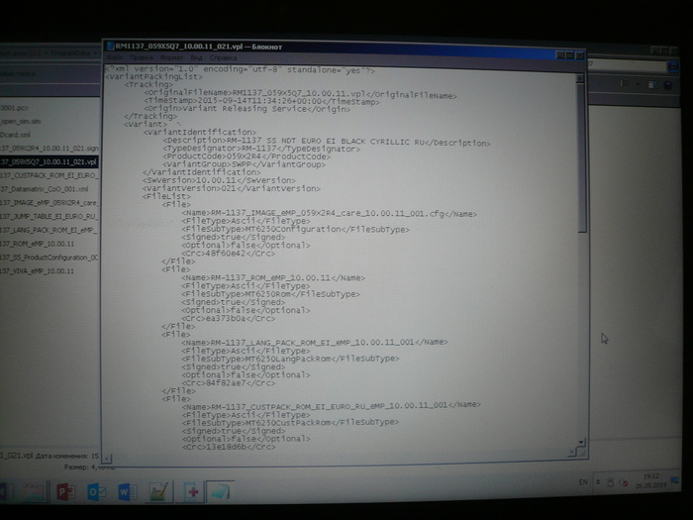This screenshot has width=693, height=520.
Task: Select Datamatrix_CoO_001.xml file in Explorer
Action: [45, 189]
